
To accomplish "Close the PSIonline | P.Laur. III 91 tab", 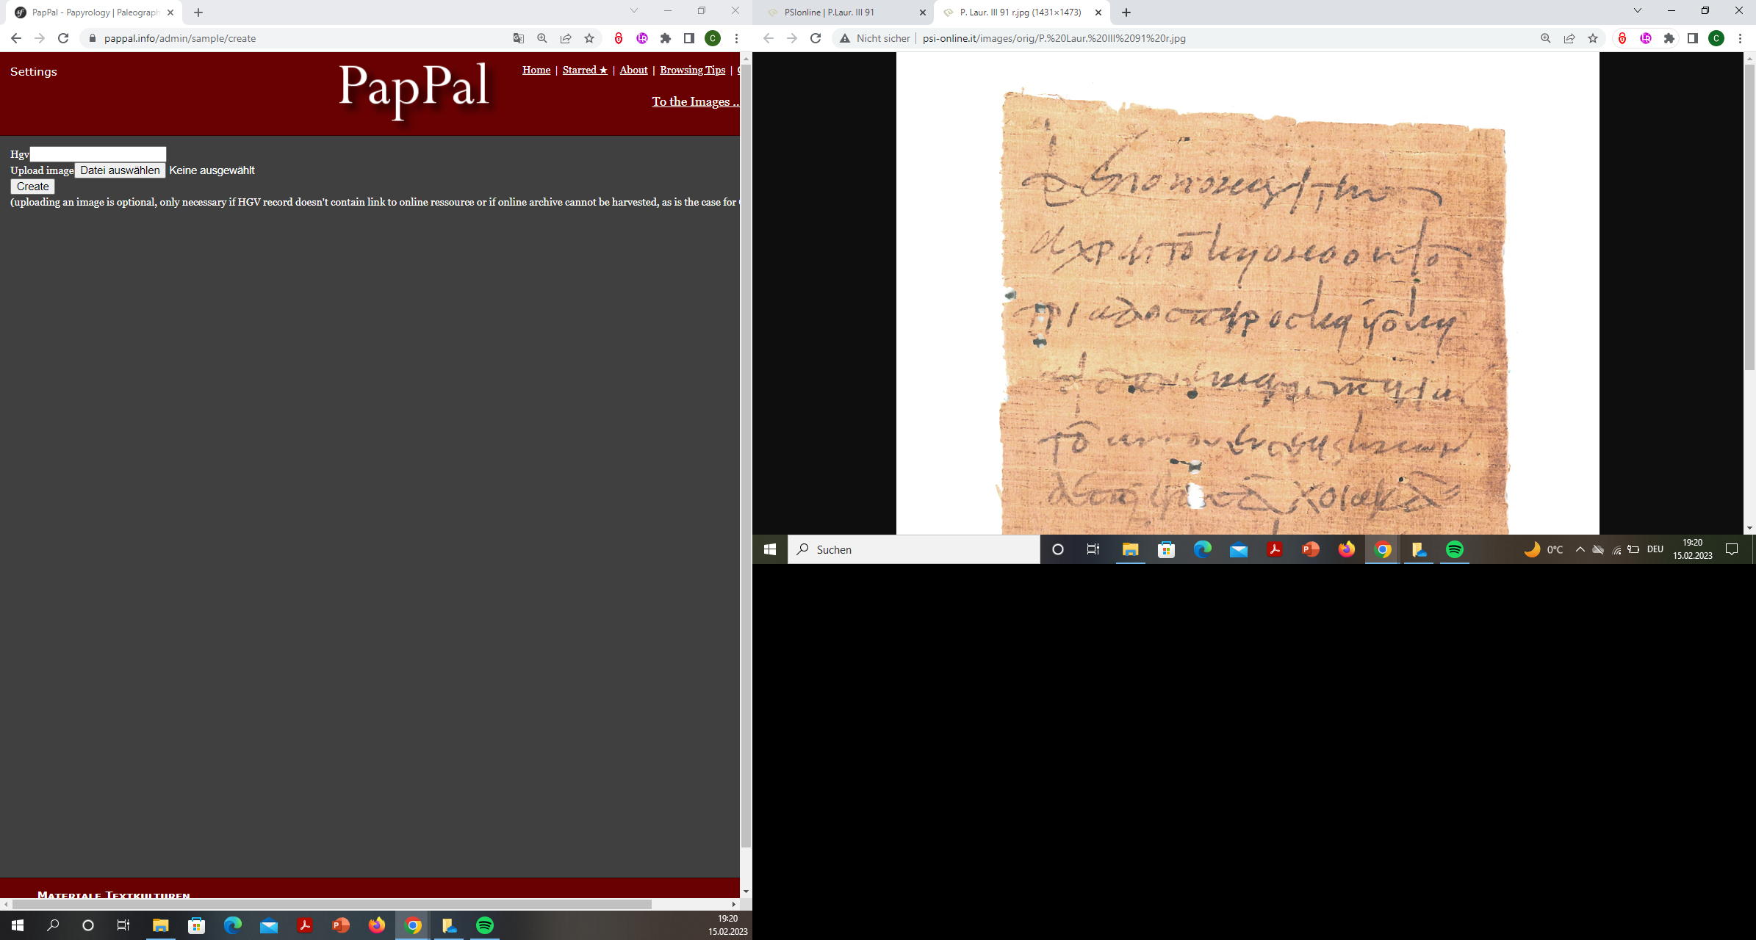I will tap(923, 12).
